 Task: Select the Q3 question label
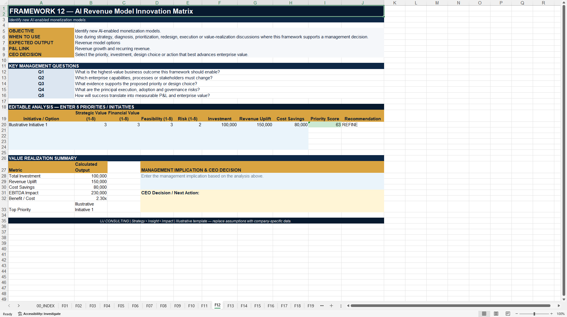[x=41, y=84]
